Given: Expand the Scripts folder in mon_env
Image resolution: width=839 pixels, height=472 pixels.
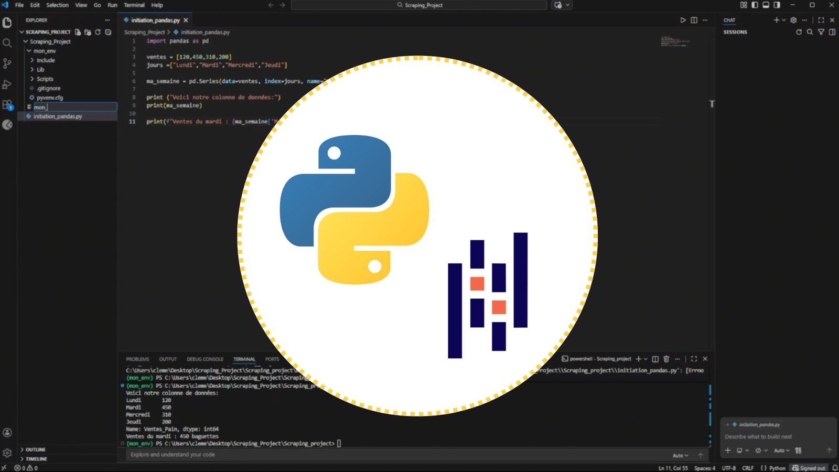Looking at the screenshot, I should click(45, 79).
